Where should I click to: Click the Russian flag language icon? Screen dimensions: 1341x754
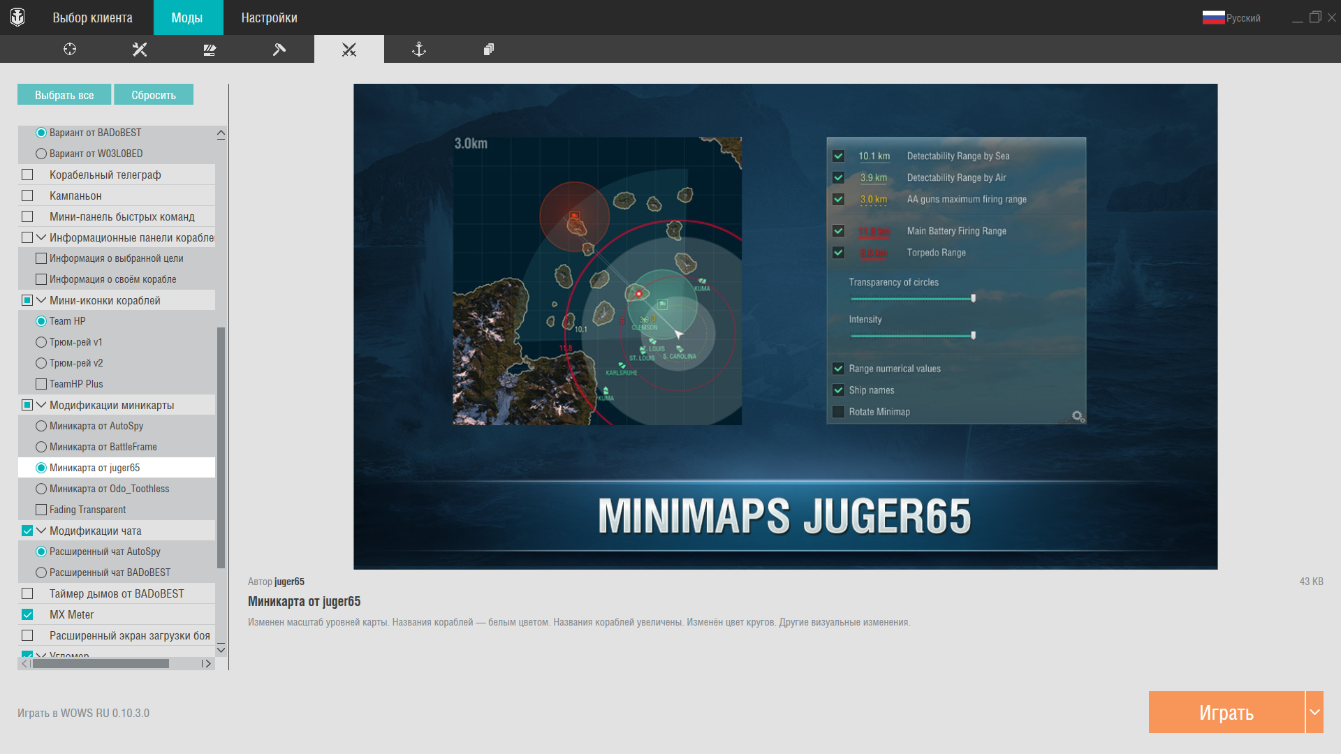click(1213, 17)
